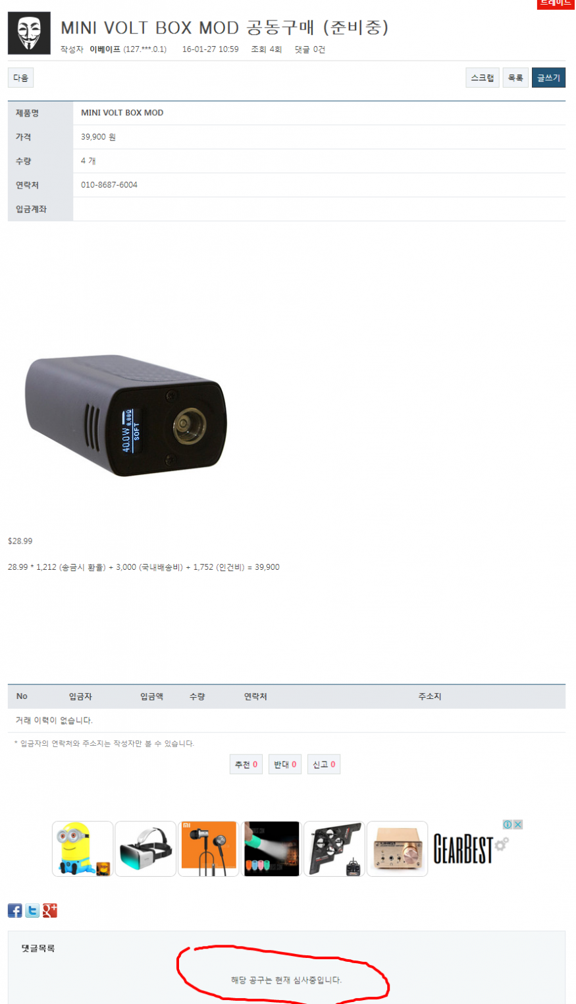Viewport: 576px width, 1004px height.
Task: Open the gold amplifier ad thumbnail
Action: (x=397, y=849)
